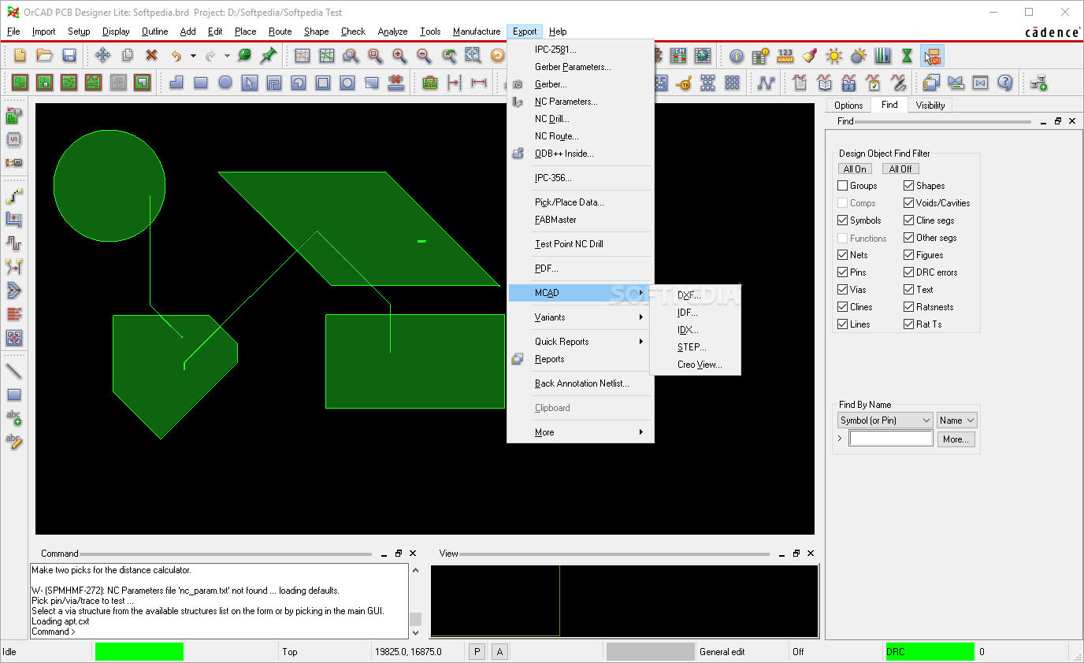Select the add line tool in left sidebar

pos(13,371)
